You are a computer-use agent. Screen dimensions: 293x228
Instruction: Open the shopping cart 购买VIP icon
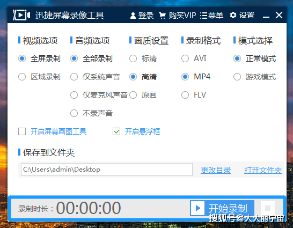click(x=162, y=16)
